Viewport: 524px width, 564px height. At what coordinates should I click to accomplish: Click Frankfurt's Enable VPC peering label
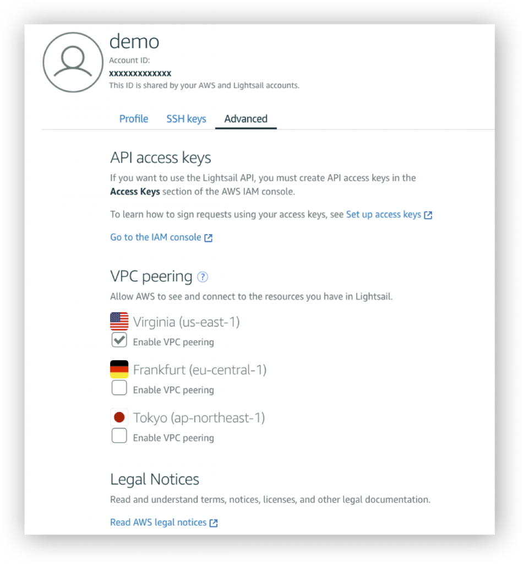pos(173,390)
